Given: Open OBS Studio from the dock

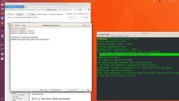Looking at the screenshot, I should click(x=2, y=41).
